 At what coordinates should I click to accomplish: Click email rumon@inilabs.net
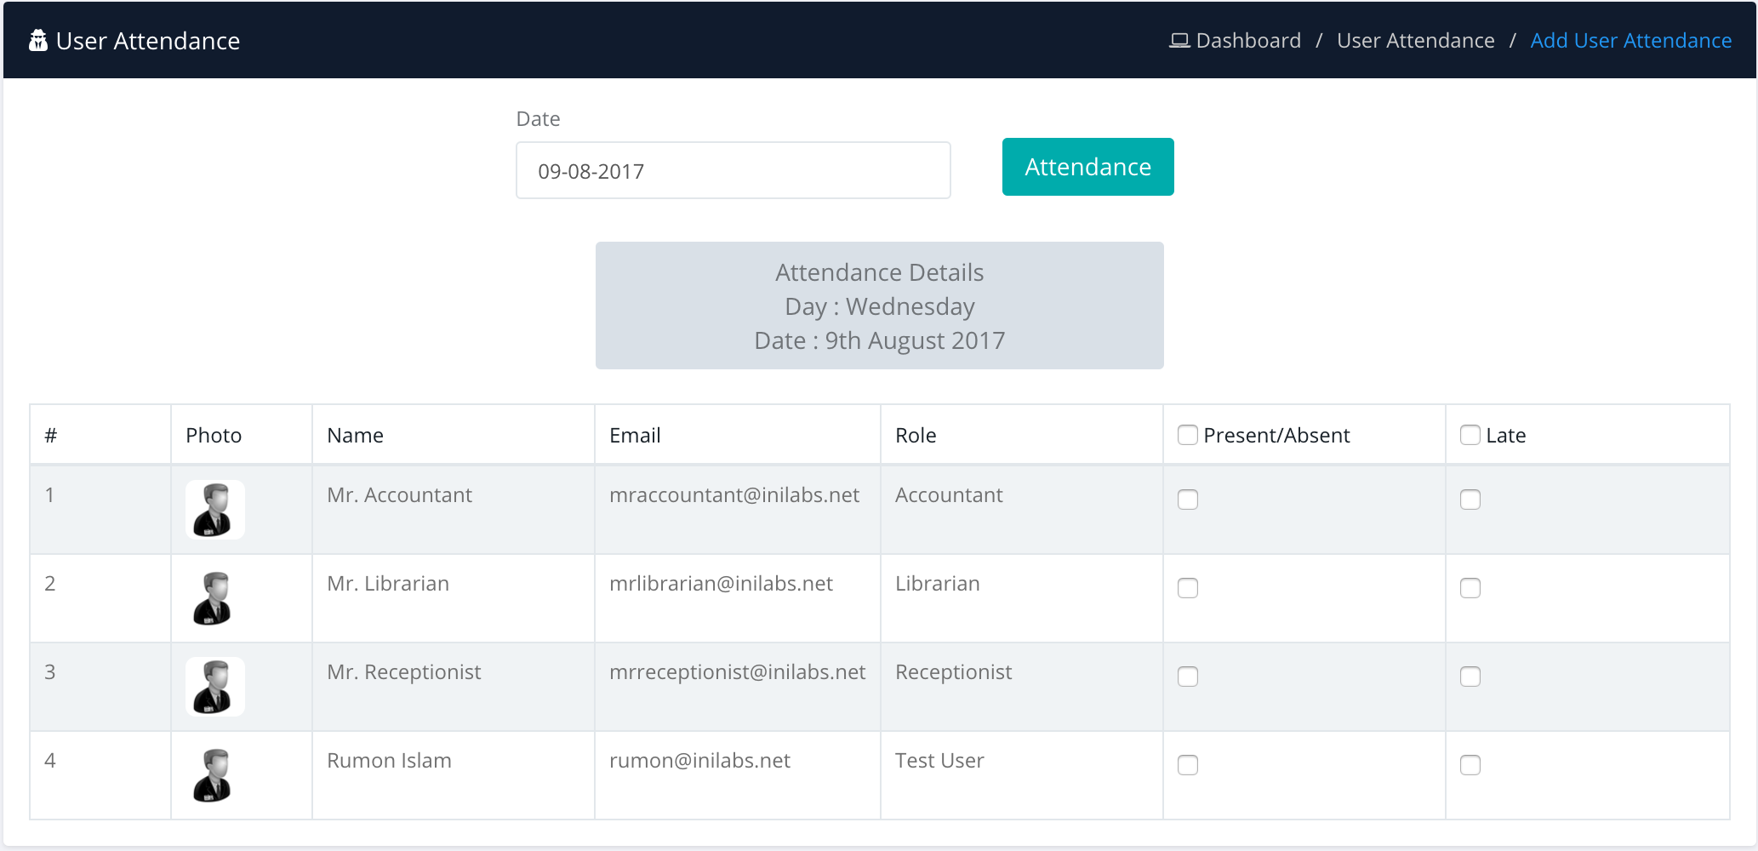[699, 760]
